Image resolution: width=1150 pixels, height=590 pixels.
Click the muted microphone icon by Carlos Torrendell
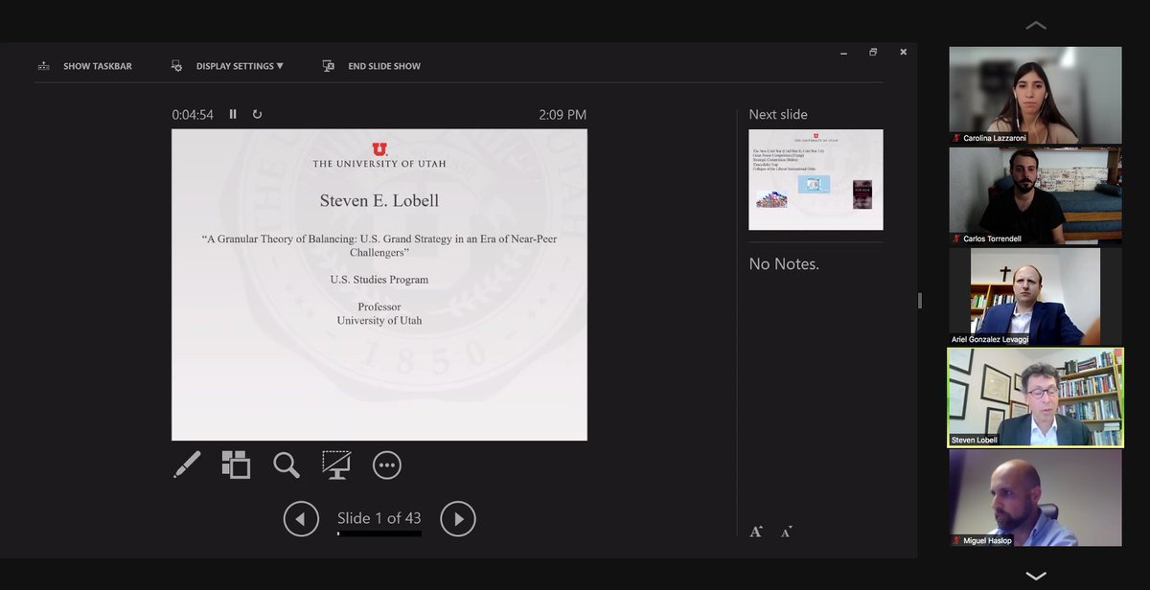pos(956,238)
